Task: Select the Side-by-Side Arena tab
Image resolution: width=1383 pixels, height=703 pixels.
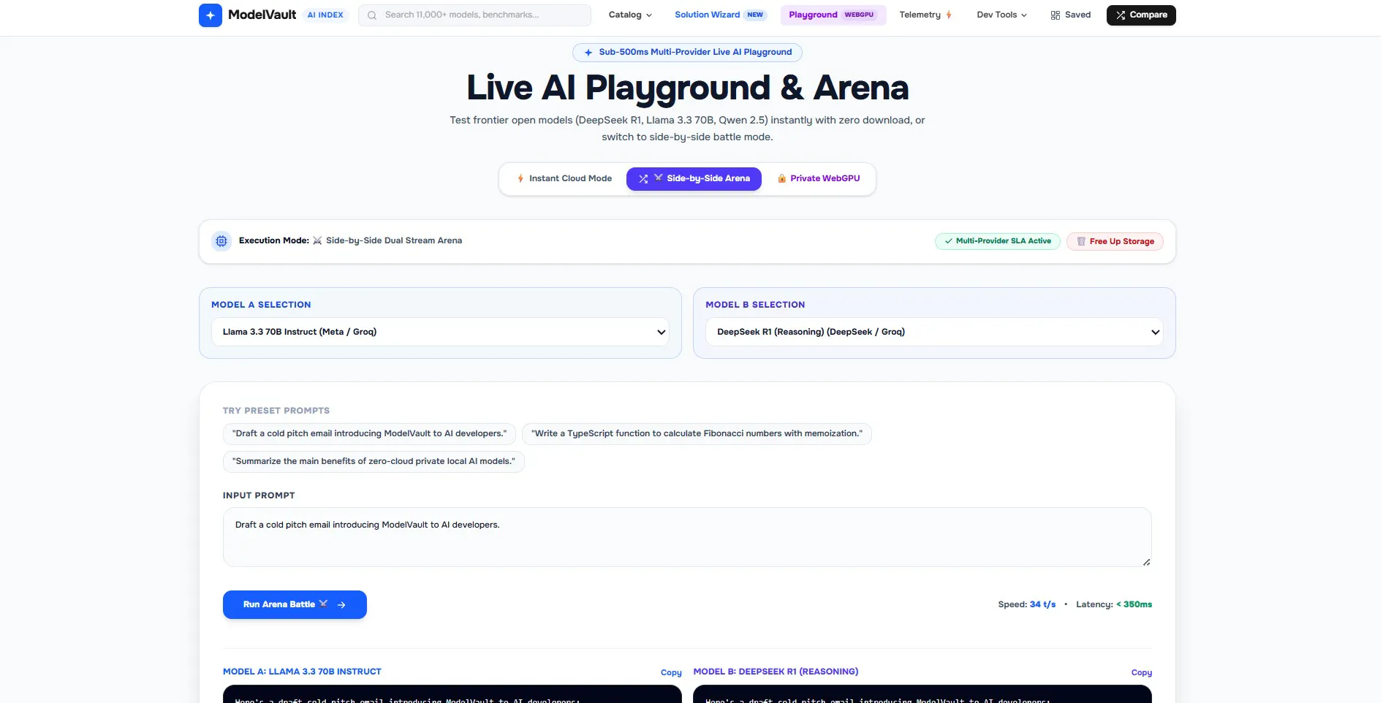Action: pos(694,179)
